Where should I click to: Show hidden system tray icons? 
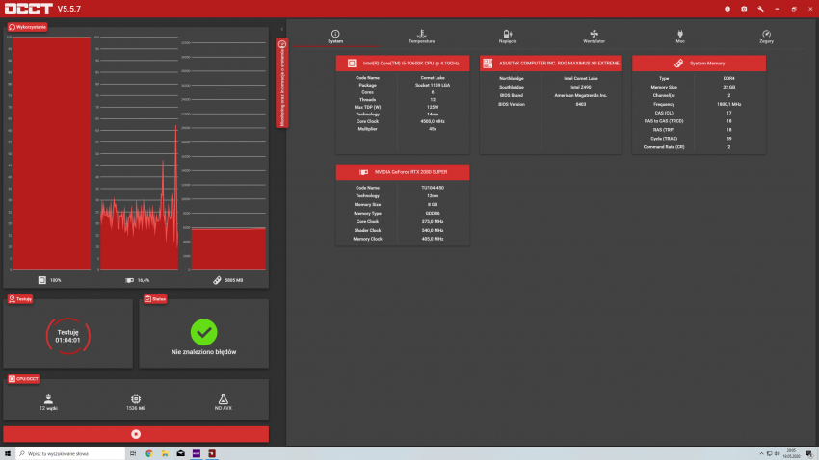[x=761, y=453]
